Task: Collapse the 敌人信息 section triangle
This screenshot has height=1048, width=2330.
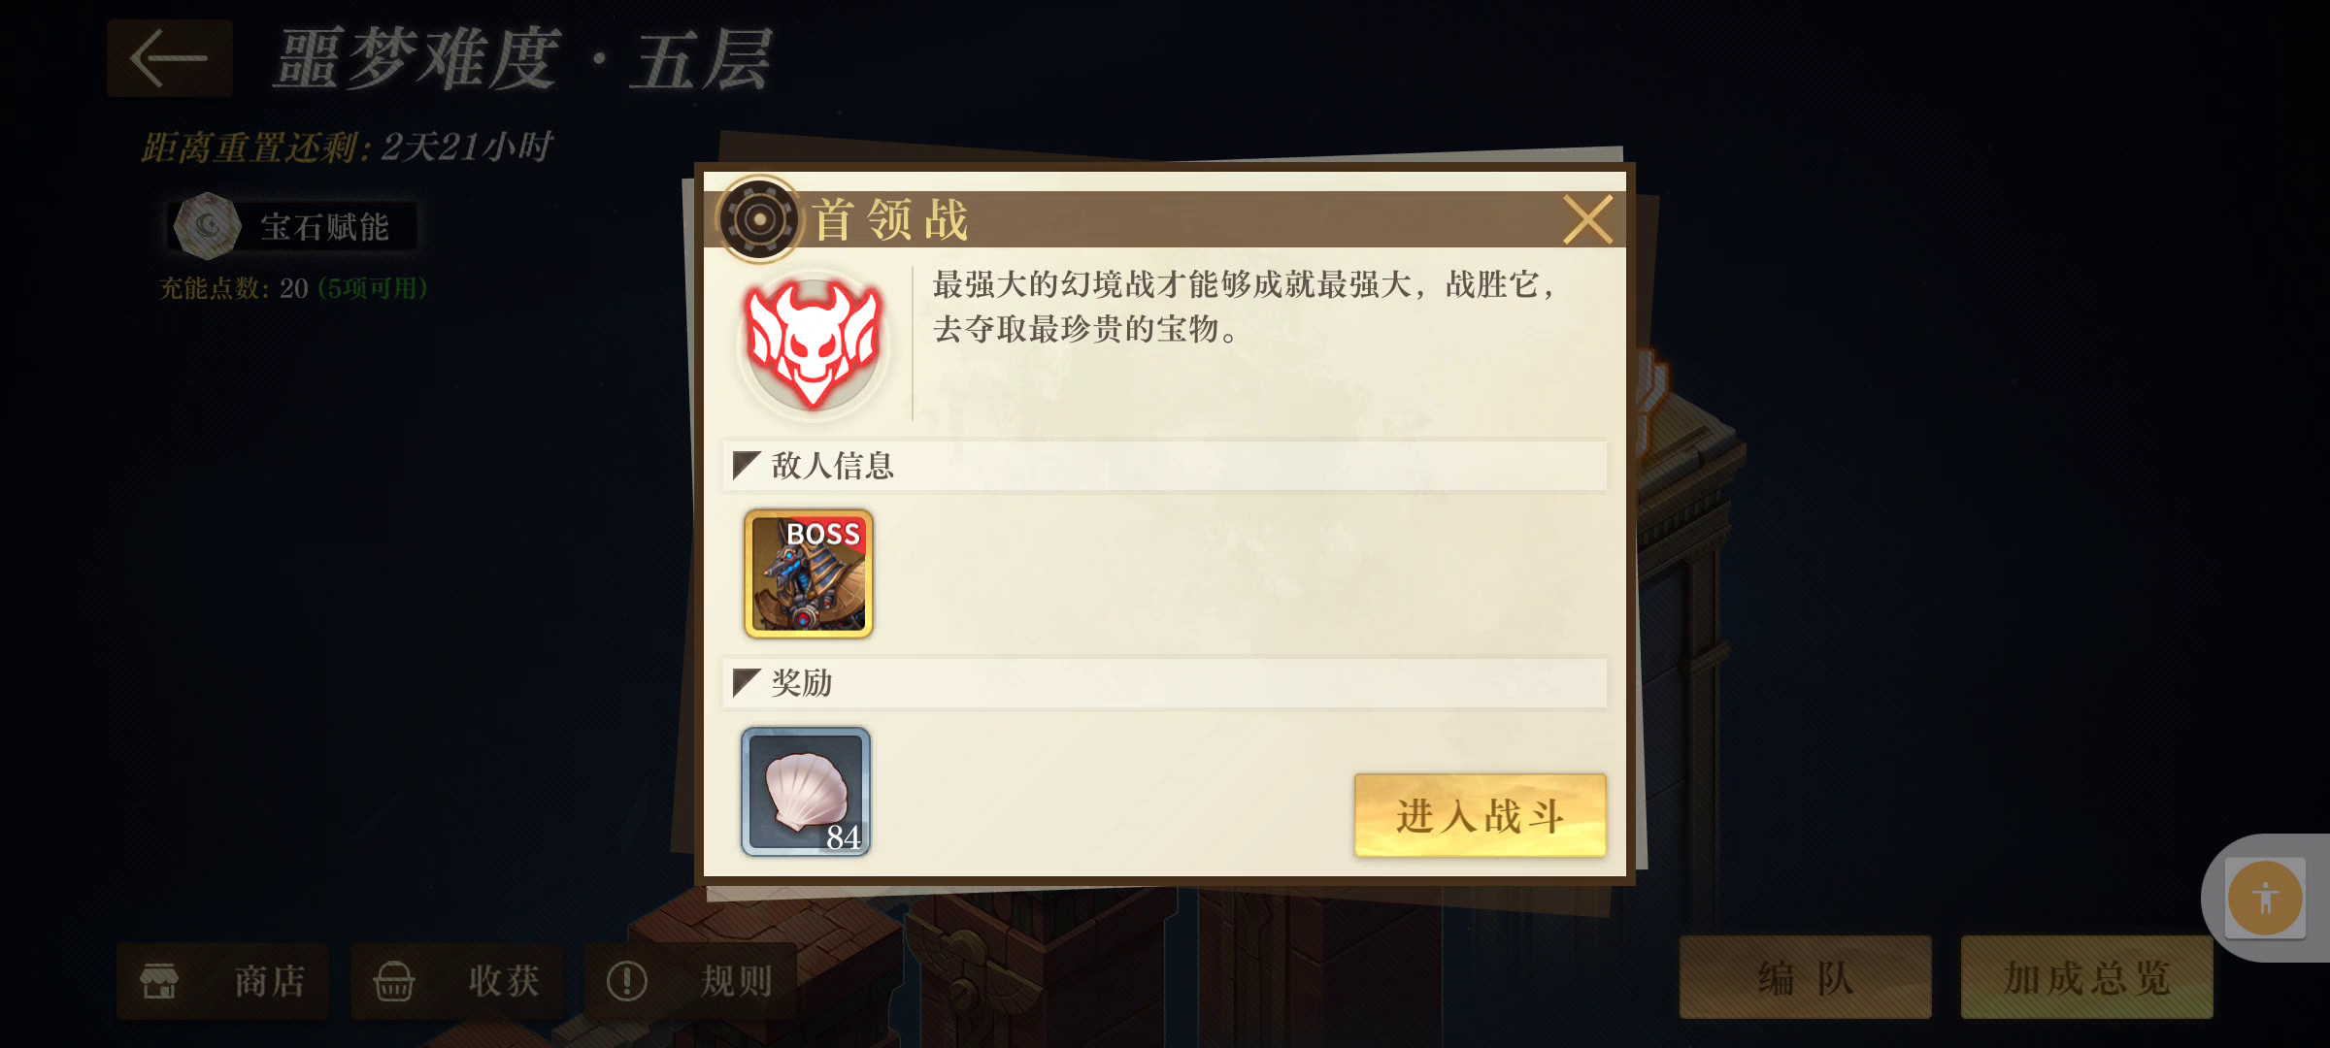Action: coord(746,465)
